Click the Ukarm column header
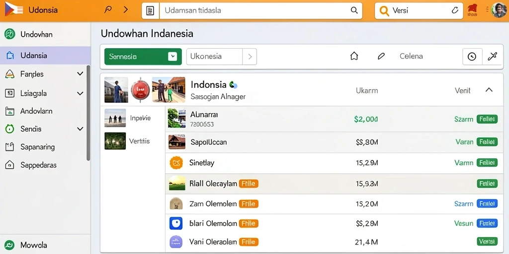The width and height of the screenshot is (509, 254). 367,91
